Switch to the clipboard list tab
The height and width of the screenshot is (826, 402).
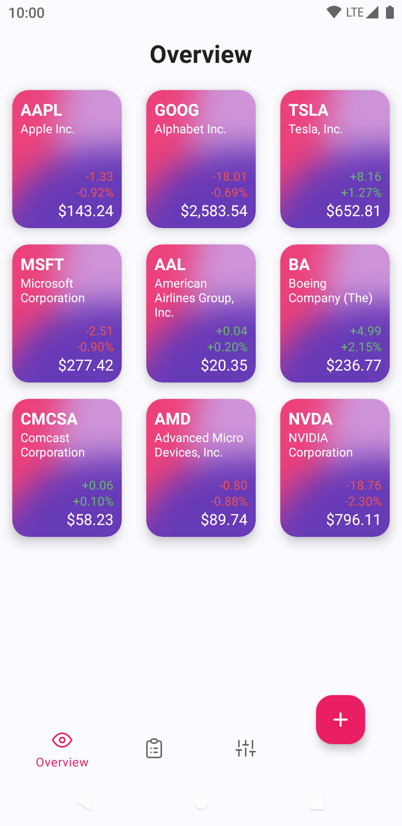[x=154, y=748]
